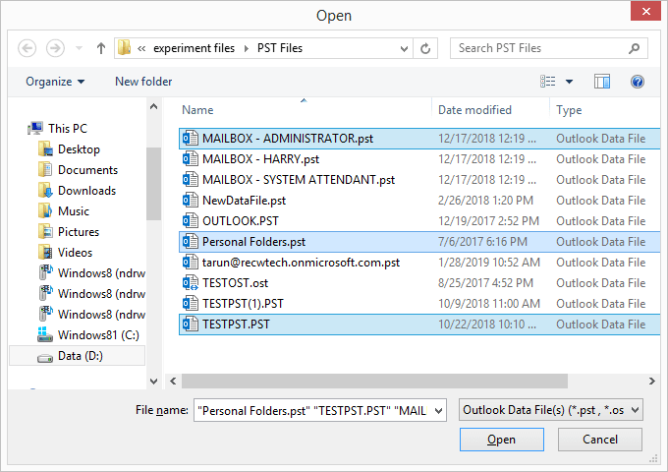Viewport: 668px width, 472px height.
Task: Click the OUTLOOK.PST file icon
Action: 191,221
